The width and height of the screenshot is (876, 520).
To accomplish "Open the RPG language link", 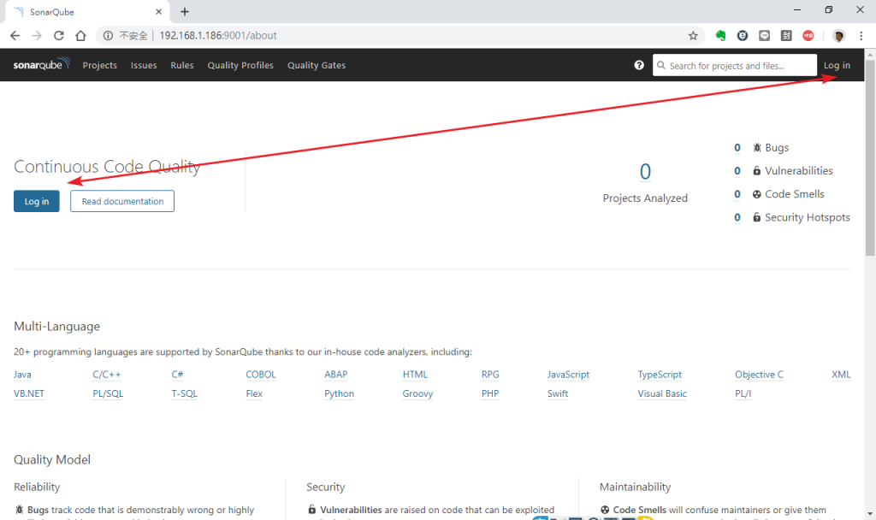I will (x=490, y=375).
